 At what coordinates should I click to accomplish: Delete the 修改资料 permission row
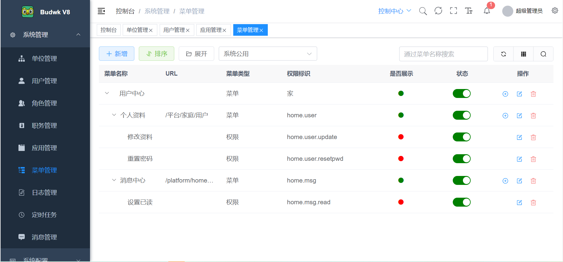[x=533, y=137]
